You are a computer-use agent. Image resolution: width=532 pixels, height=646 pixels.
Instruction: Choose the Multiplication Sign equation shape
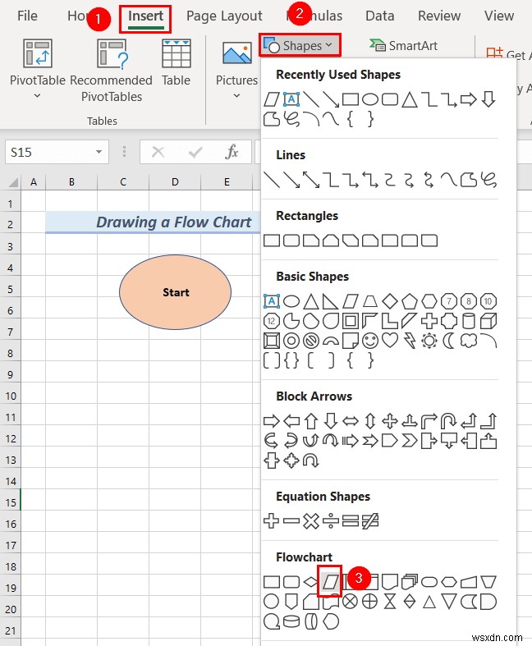coord(311,520)
